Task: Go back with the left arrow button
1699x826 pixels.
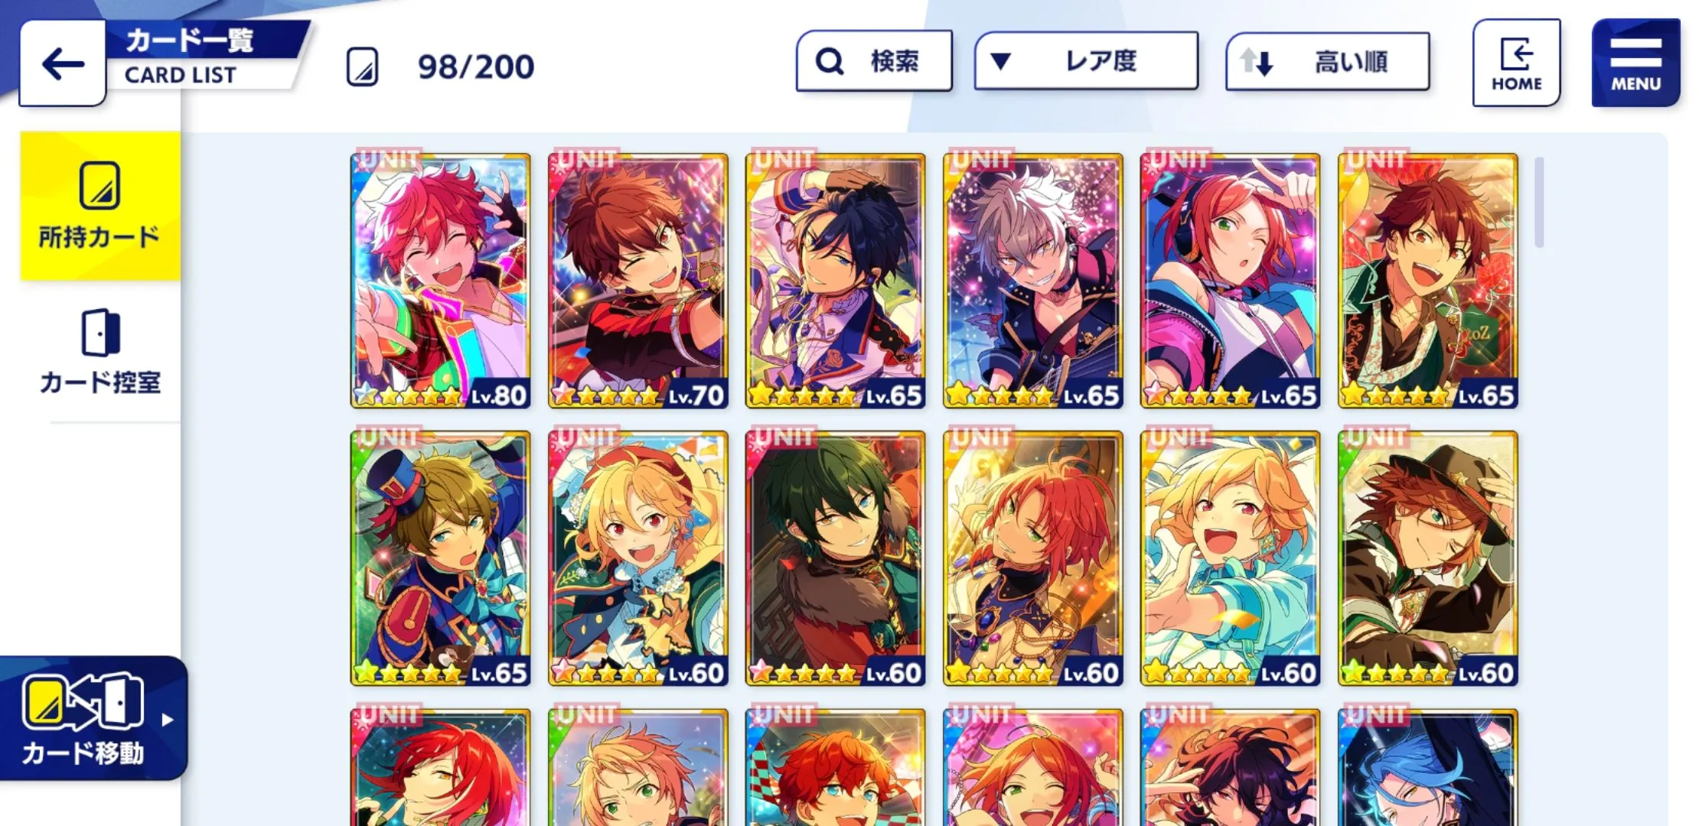Action: 63,63
